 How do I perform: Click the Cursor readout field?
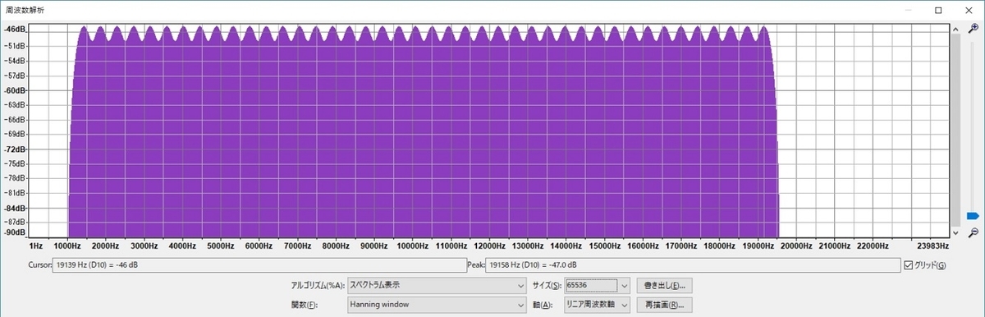259,265
